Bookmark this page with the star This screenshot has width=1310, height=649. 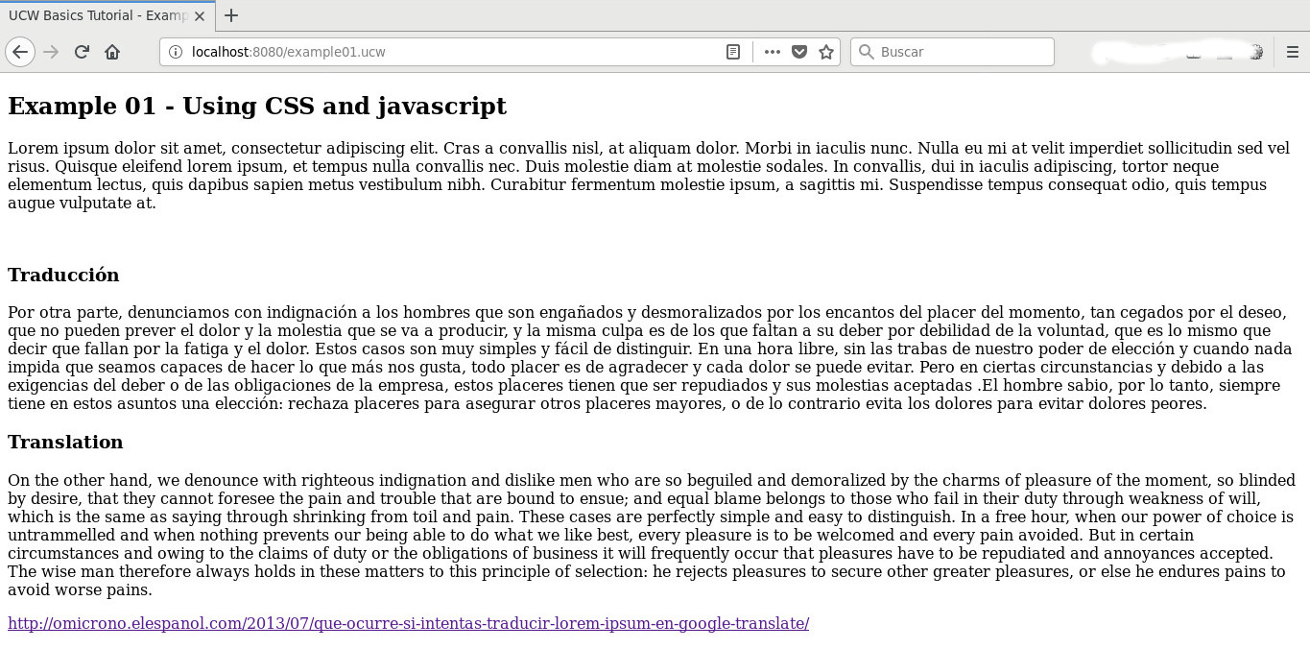tap(825, 52)
